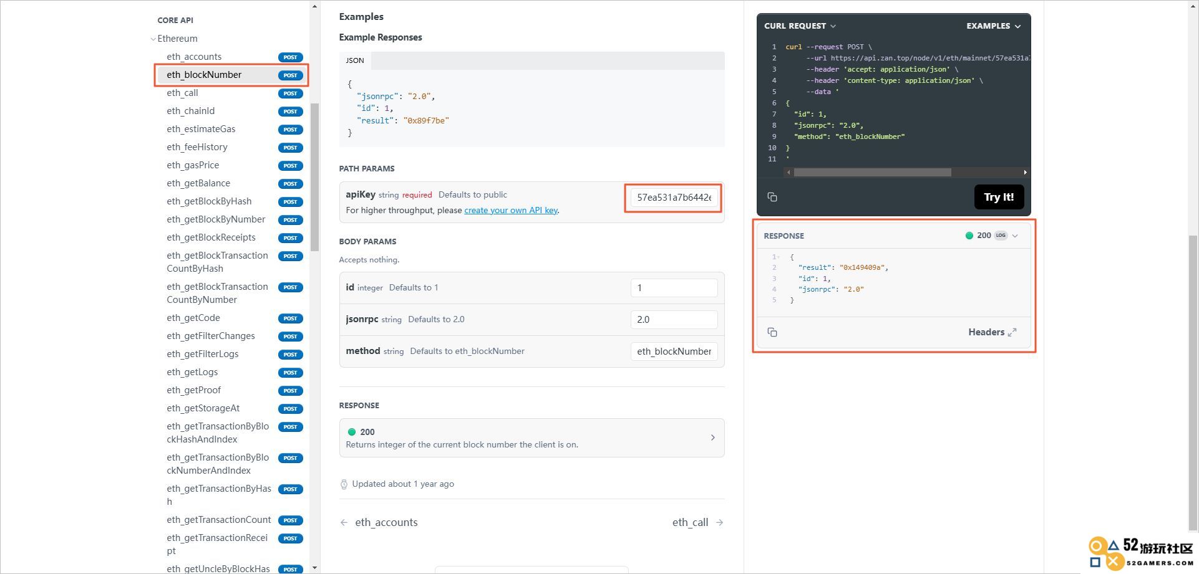
Task: Open eth_getBlockByNumber in sidebar
Action: pyautogui.click(x=231, y=219)
